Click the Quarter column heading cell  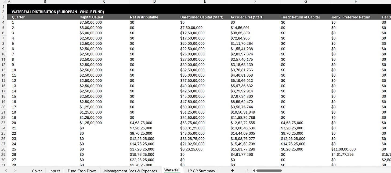click(18, 17)
